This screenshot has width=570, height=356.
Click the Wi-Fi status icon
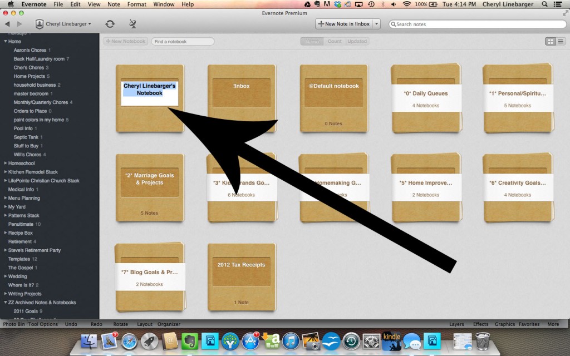pyautogui.click(x=407, y=4)
